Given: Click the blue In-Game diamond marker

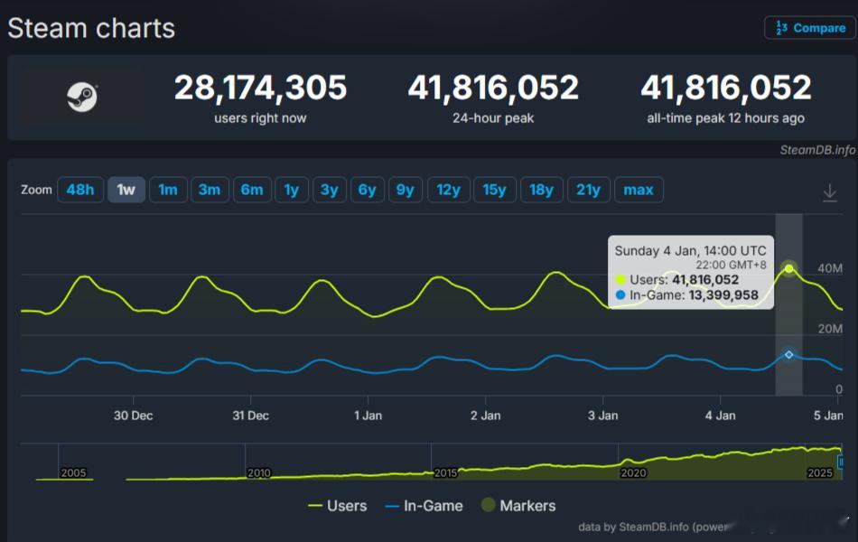Looking at the screenshot, I should [x=788, y=353].
